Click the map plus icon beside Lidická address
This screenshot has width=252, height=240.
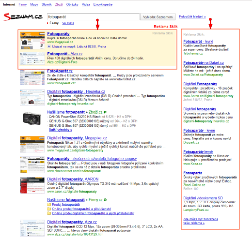click(49, 46)
